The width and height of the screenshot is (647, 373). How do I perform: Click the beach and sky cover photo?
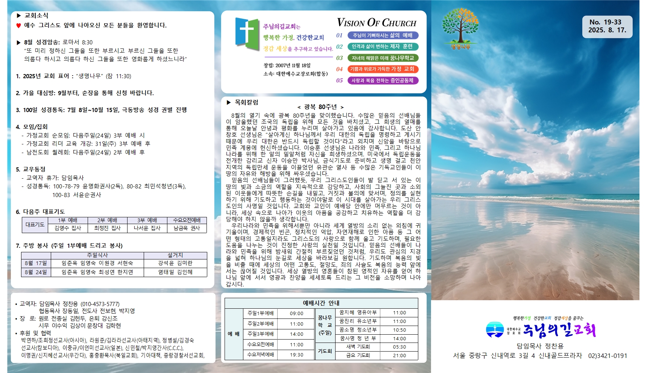534,169
